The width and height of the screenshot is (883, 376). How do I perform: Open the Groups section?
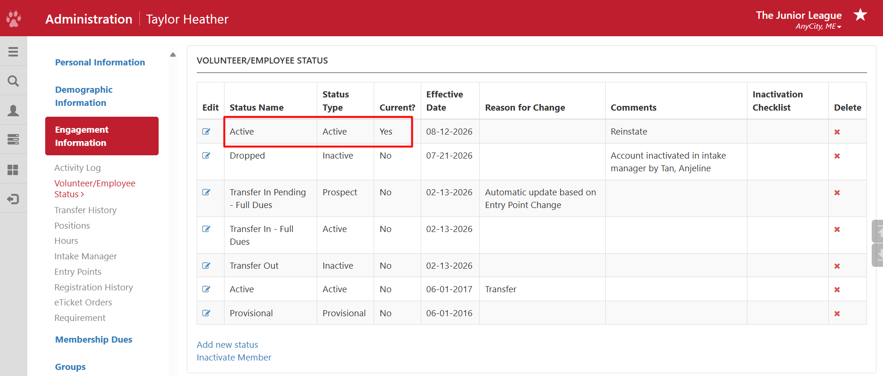tap(70, 367)
